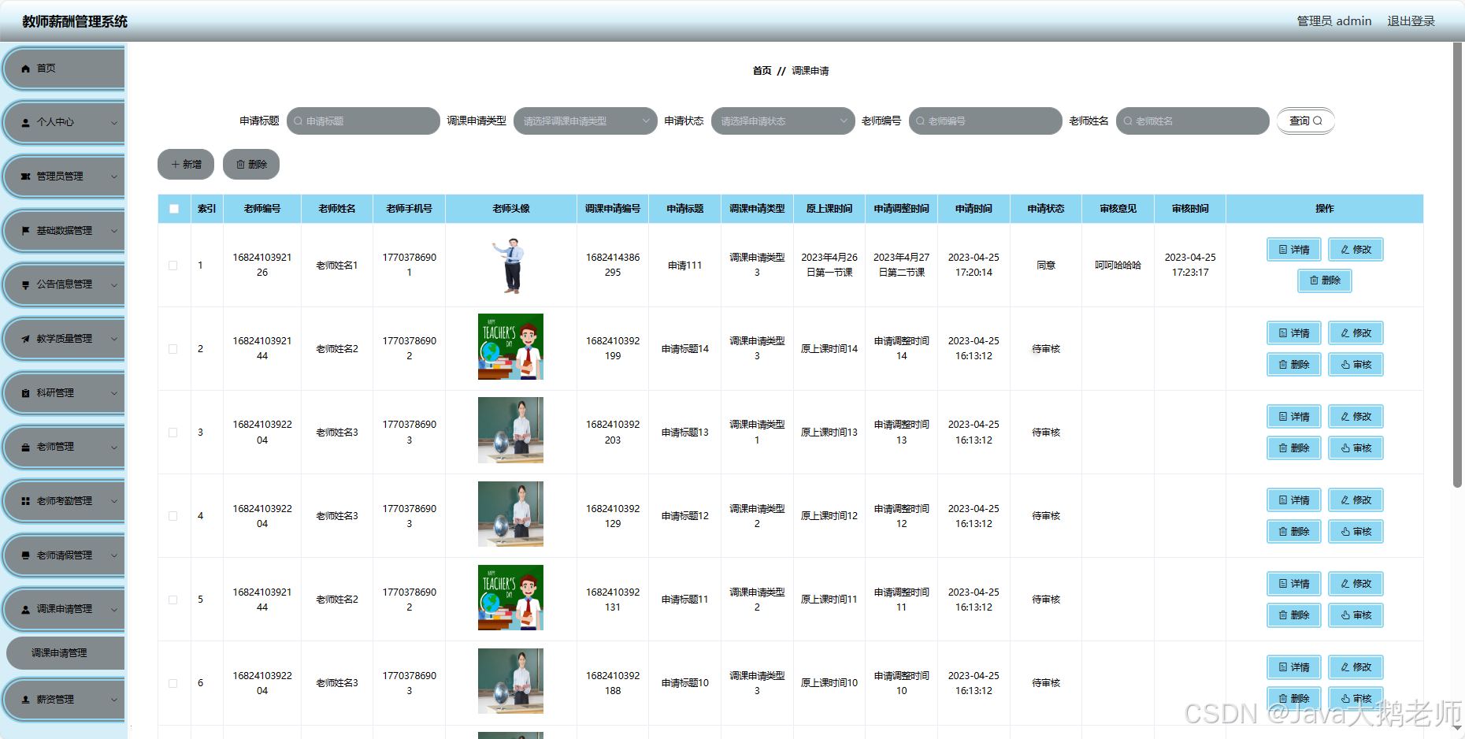Click 修改 for row 申请标题10
The height and width of the screenshot is (739, 1465).
coord(1356,667)
